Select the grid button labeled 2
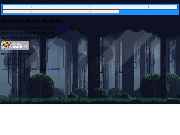 point(90,7)
